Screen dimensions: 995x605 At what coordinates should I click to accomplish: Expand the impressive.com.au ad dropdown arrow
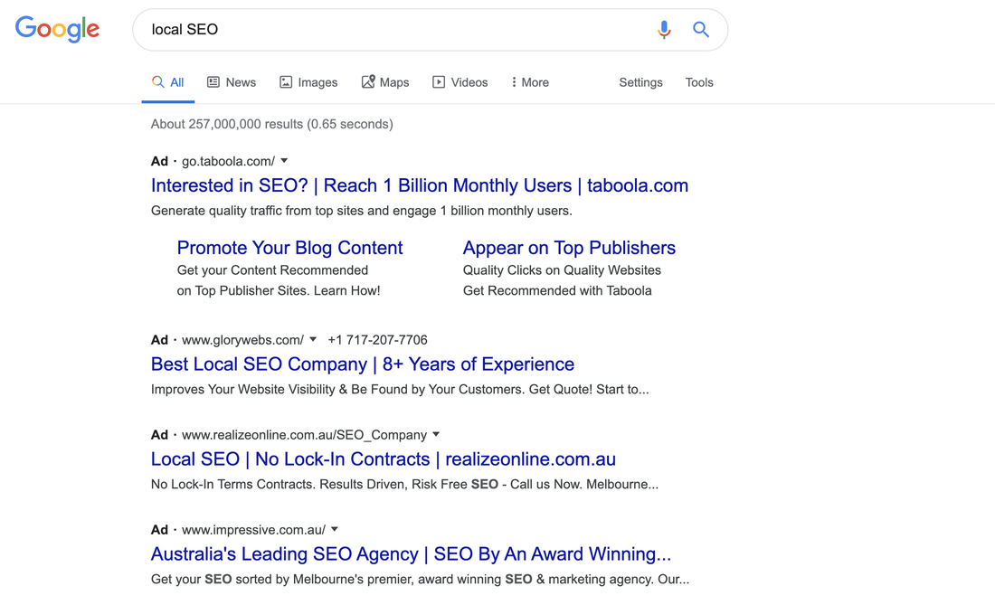click(x=335, y=530)
